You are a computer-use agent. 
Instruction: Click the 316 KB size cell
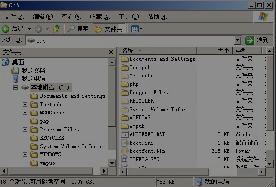click(x=220, y=151)
